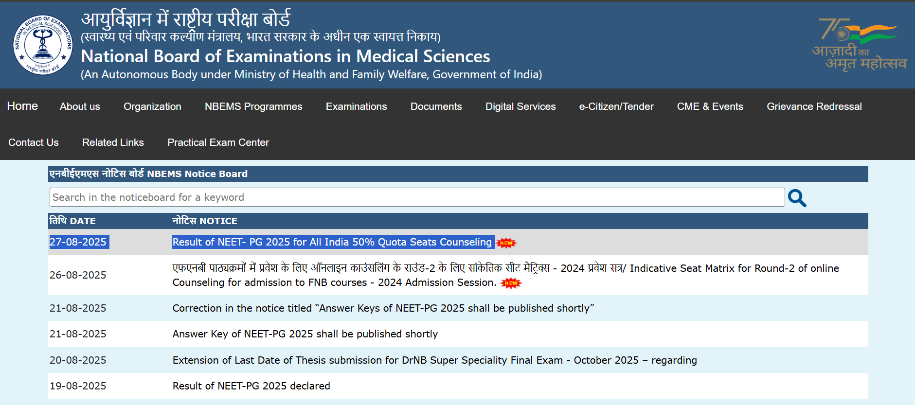Image resolution: width=915 pixels, height=405 pixels.
Task: Open the Examinations menu
Action: (357, 106)
